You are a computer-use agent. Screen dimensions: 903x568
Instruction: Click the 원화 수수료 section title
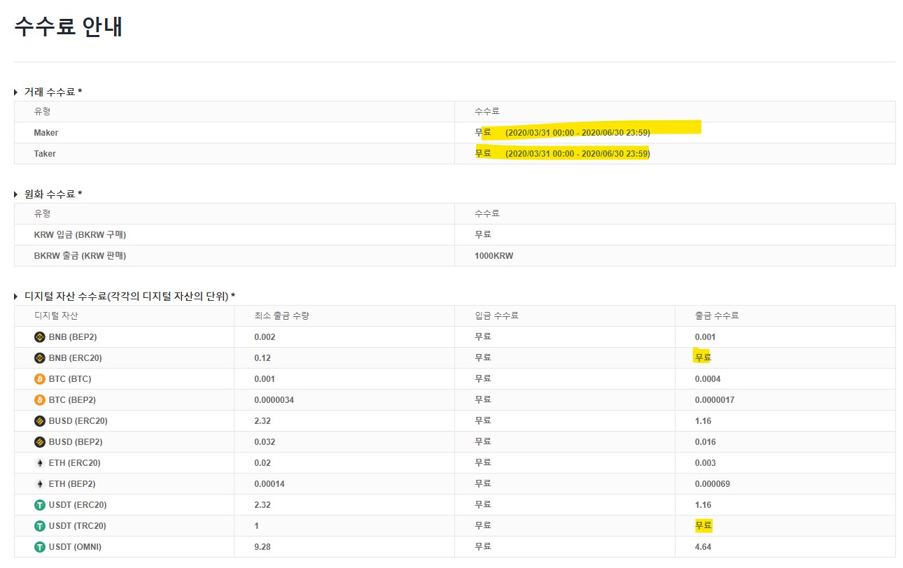pyautogui.click(x=53, y=194)
